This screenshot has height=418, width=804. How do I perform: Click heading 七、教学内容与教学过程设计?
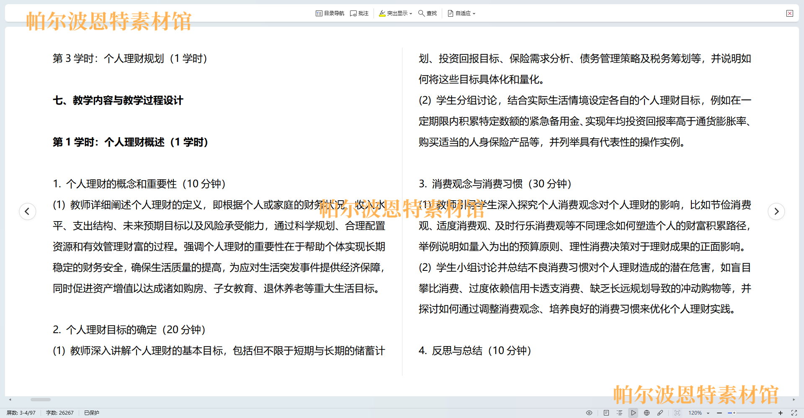coord(118,100)
